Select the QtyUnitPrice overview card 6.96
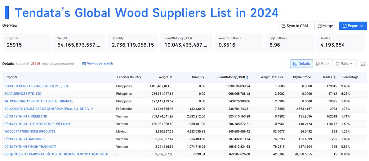The height and width of the screenshot is (161, 369). click(290, 42)
